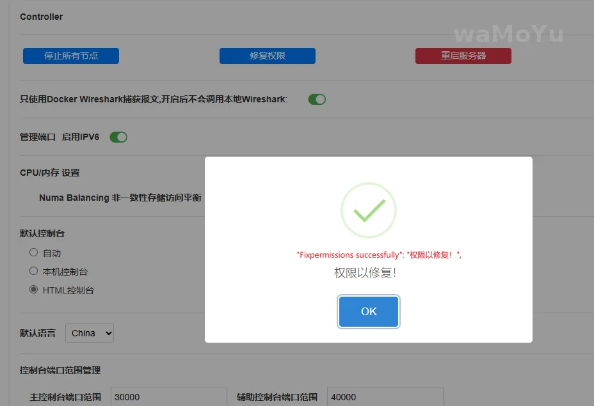Click the 主控制台端口范围 field showing 30000
Viewport: 594px width, 406px height.
pyautogui.click(x=168, y=396)
